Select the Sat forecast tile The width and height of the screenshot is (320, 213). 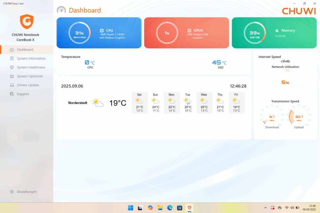click(140, 103)
